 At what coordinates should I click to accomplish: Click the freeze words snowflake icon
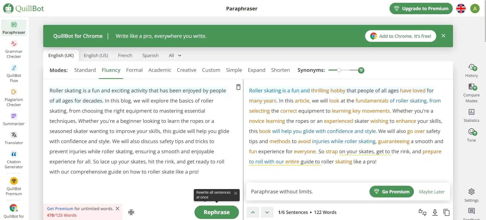[x=131, y=212]
